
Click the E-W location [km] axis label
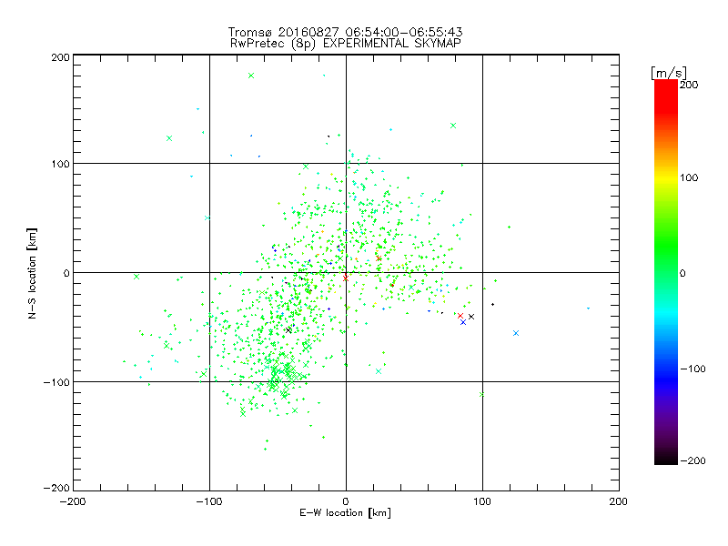[x=346, y=513]
